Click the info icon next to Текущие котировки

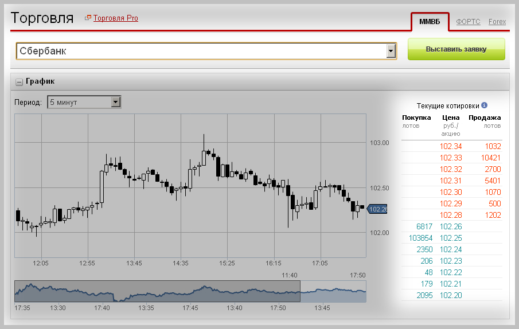click(484, 105)
